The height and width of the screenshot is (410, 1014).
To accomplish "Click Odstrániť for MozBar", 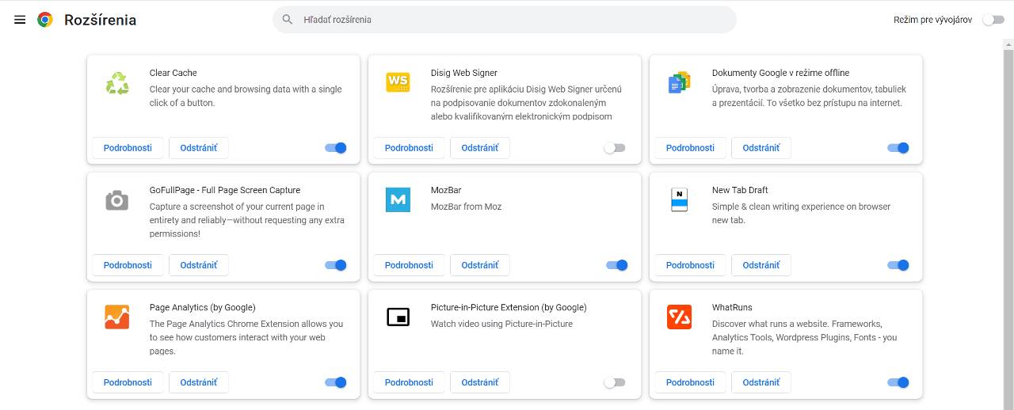I will click(x=480, y=265).
